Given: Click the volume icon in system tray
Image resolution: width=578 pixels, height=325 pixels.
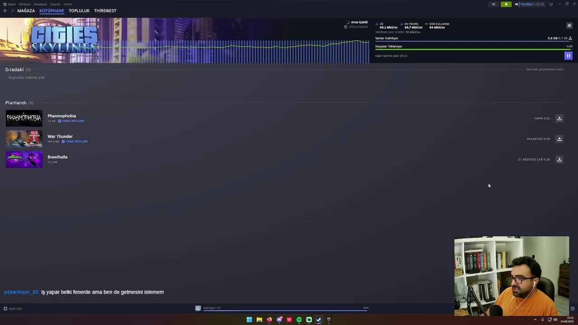Looking at the screenshot, I should [555, 320].
